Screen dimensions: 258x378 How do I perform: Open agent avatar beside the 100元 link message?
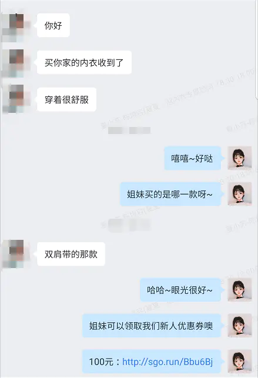[x=240, y=361]
